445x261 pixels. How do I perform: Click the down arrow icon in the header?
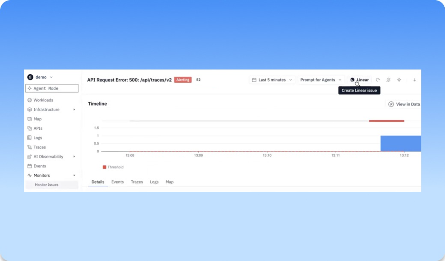point(414,80)
